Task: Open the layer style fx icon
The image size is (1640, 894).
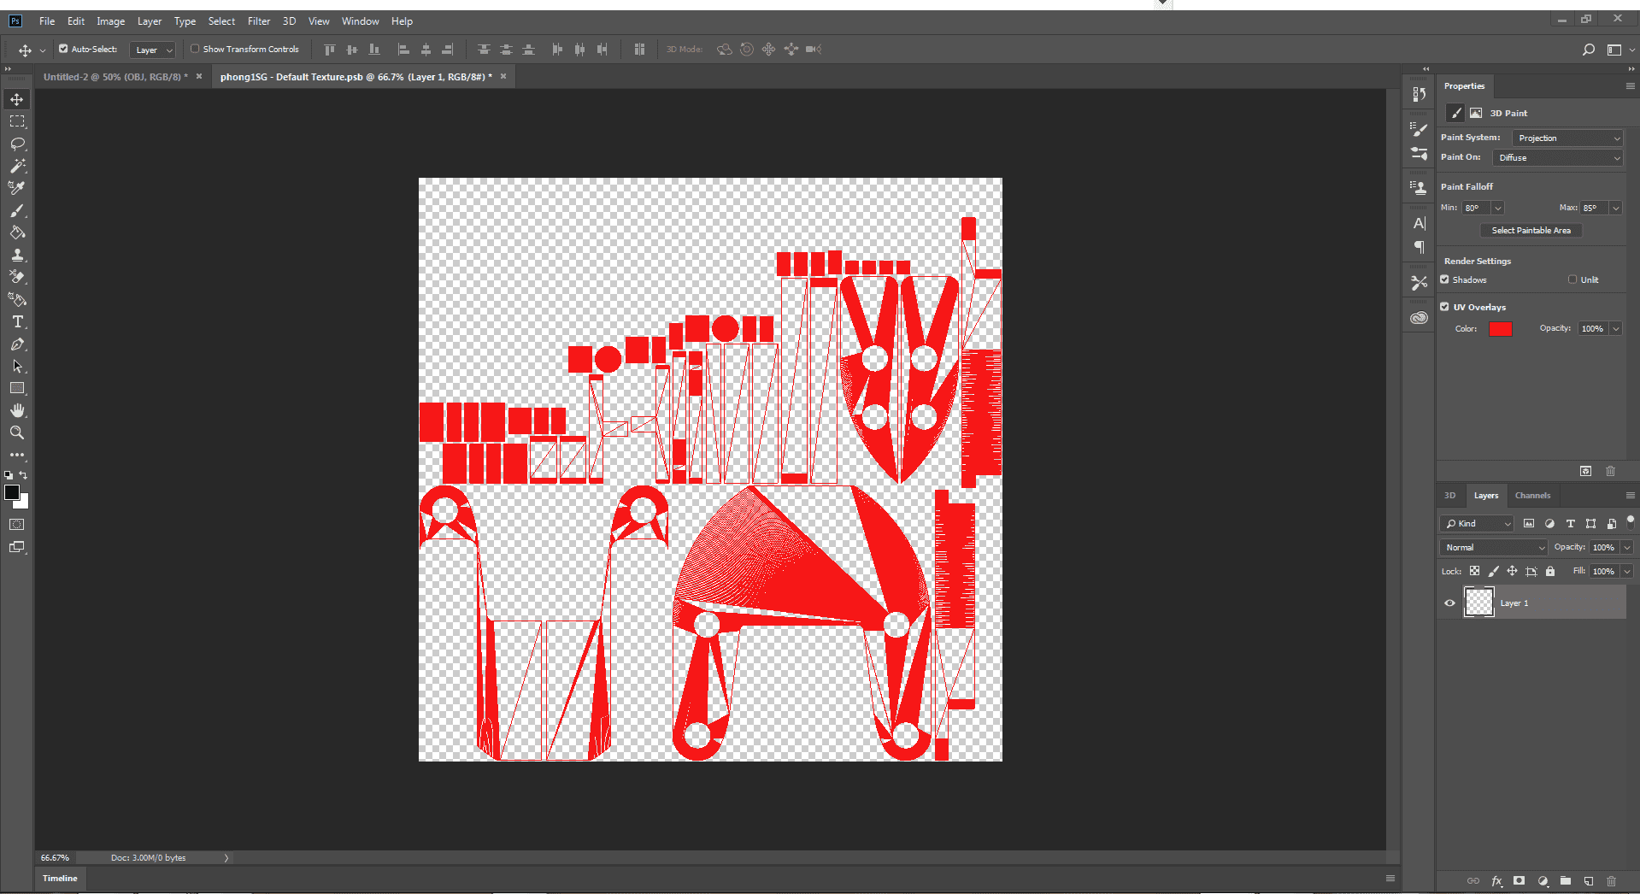Action: (x=1496, y=880)
